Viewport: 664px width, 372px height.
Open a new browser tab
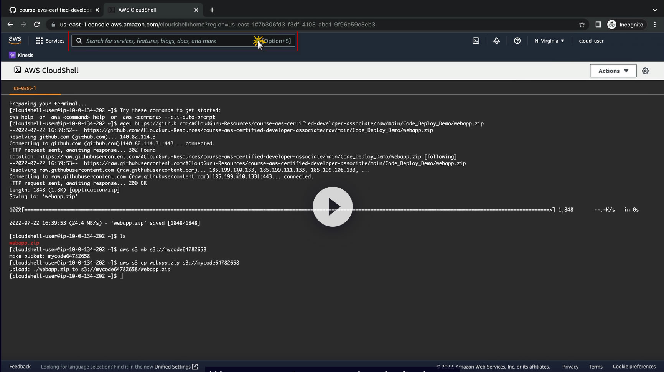coord(212,10)
